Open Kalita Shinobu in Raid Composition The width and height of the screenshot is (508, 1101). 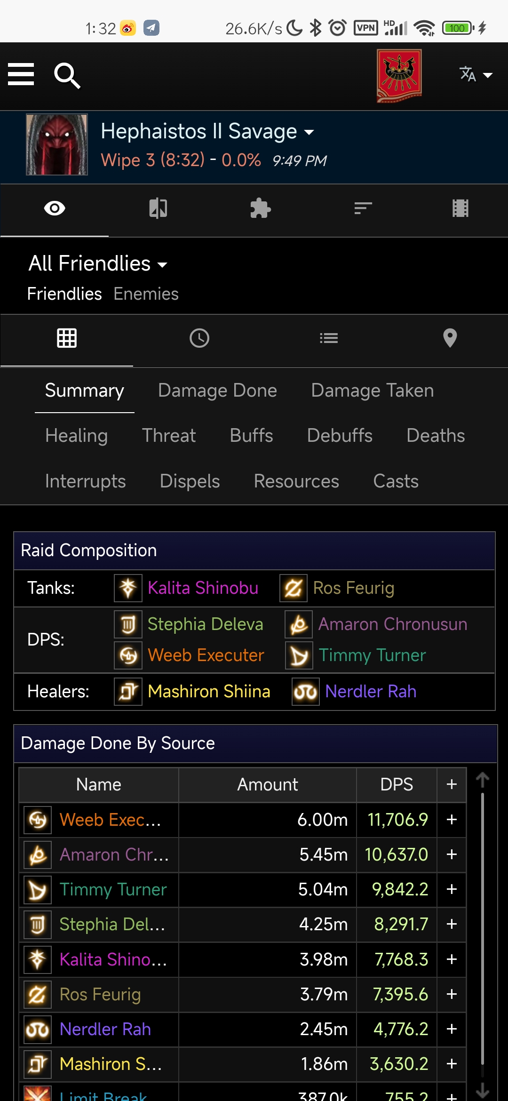[x=203, y=588]
